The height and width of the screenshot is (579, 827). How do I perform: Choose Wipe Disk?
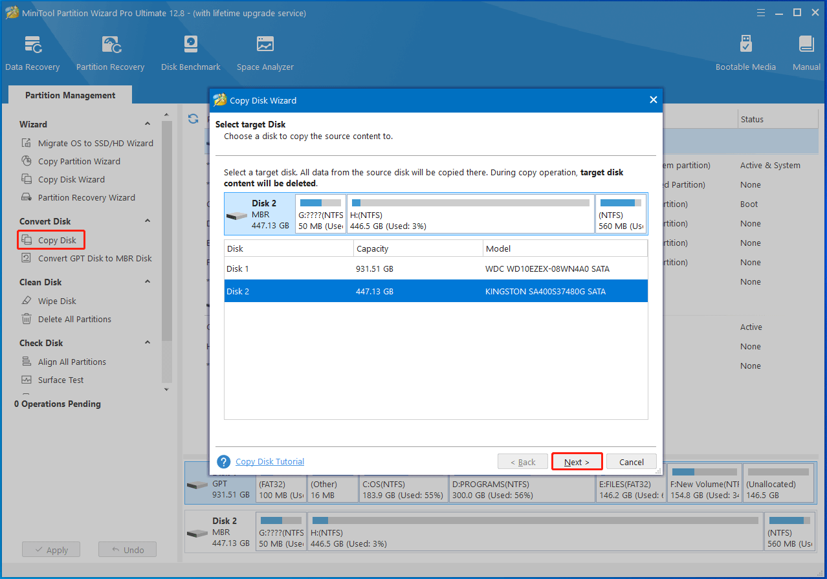pos(49,301)
